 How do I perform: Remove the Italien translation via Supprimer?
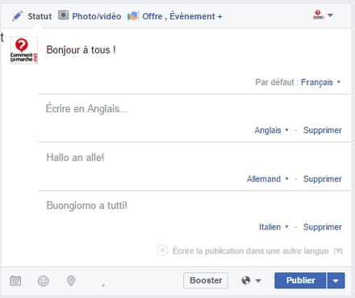click(x=323, y=227)
